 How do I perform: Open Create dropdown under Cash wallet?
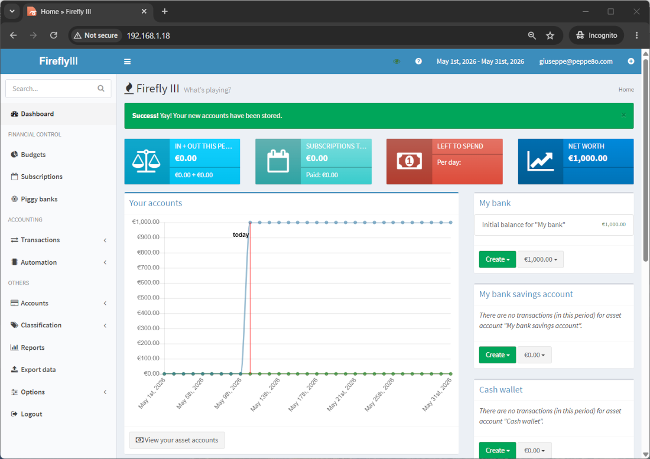click(x=498, y=450)
